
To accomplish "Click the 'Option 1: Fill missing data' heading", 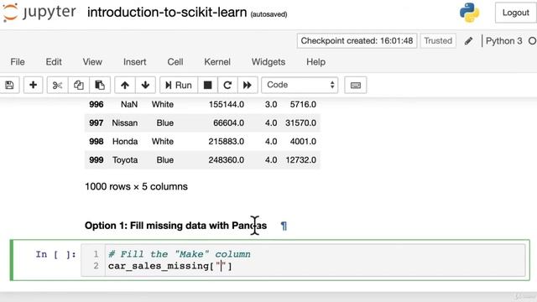I will tap(175, 226).
